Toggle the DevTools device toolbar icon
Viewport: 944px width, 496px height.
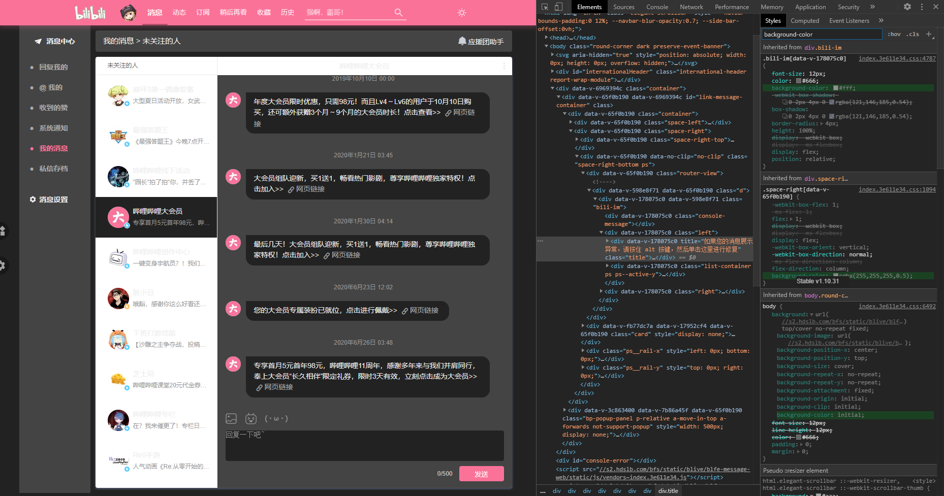coord(558,7)
